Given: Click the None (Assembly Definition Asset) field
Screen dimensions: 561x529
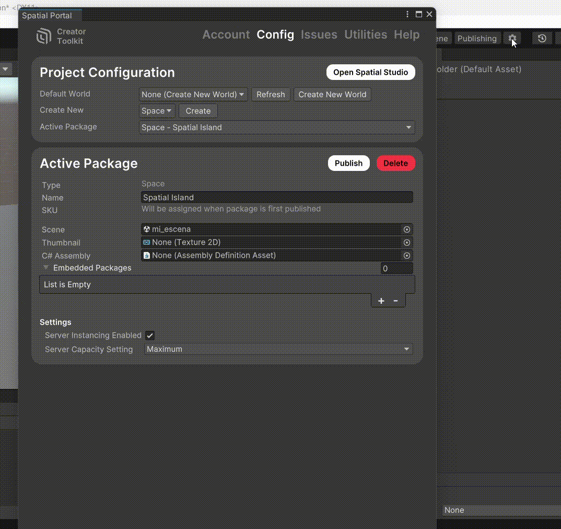Looking at the screenshot, I should [x=277, y=256].
